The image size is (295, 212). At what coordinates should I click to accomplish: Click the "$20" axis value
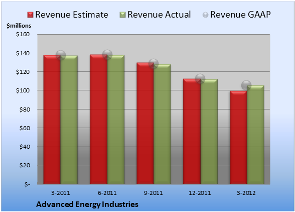[x=25, y=165]
